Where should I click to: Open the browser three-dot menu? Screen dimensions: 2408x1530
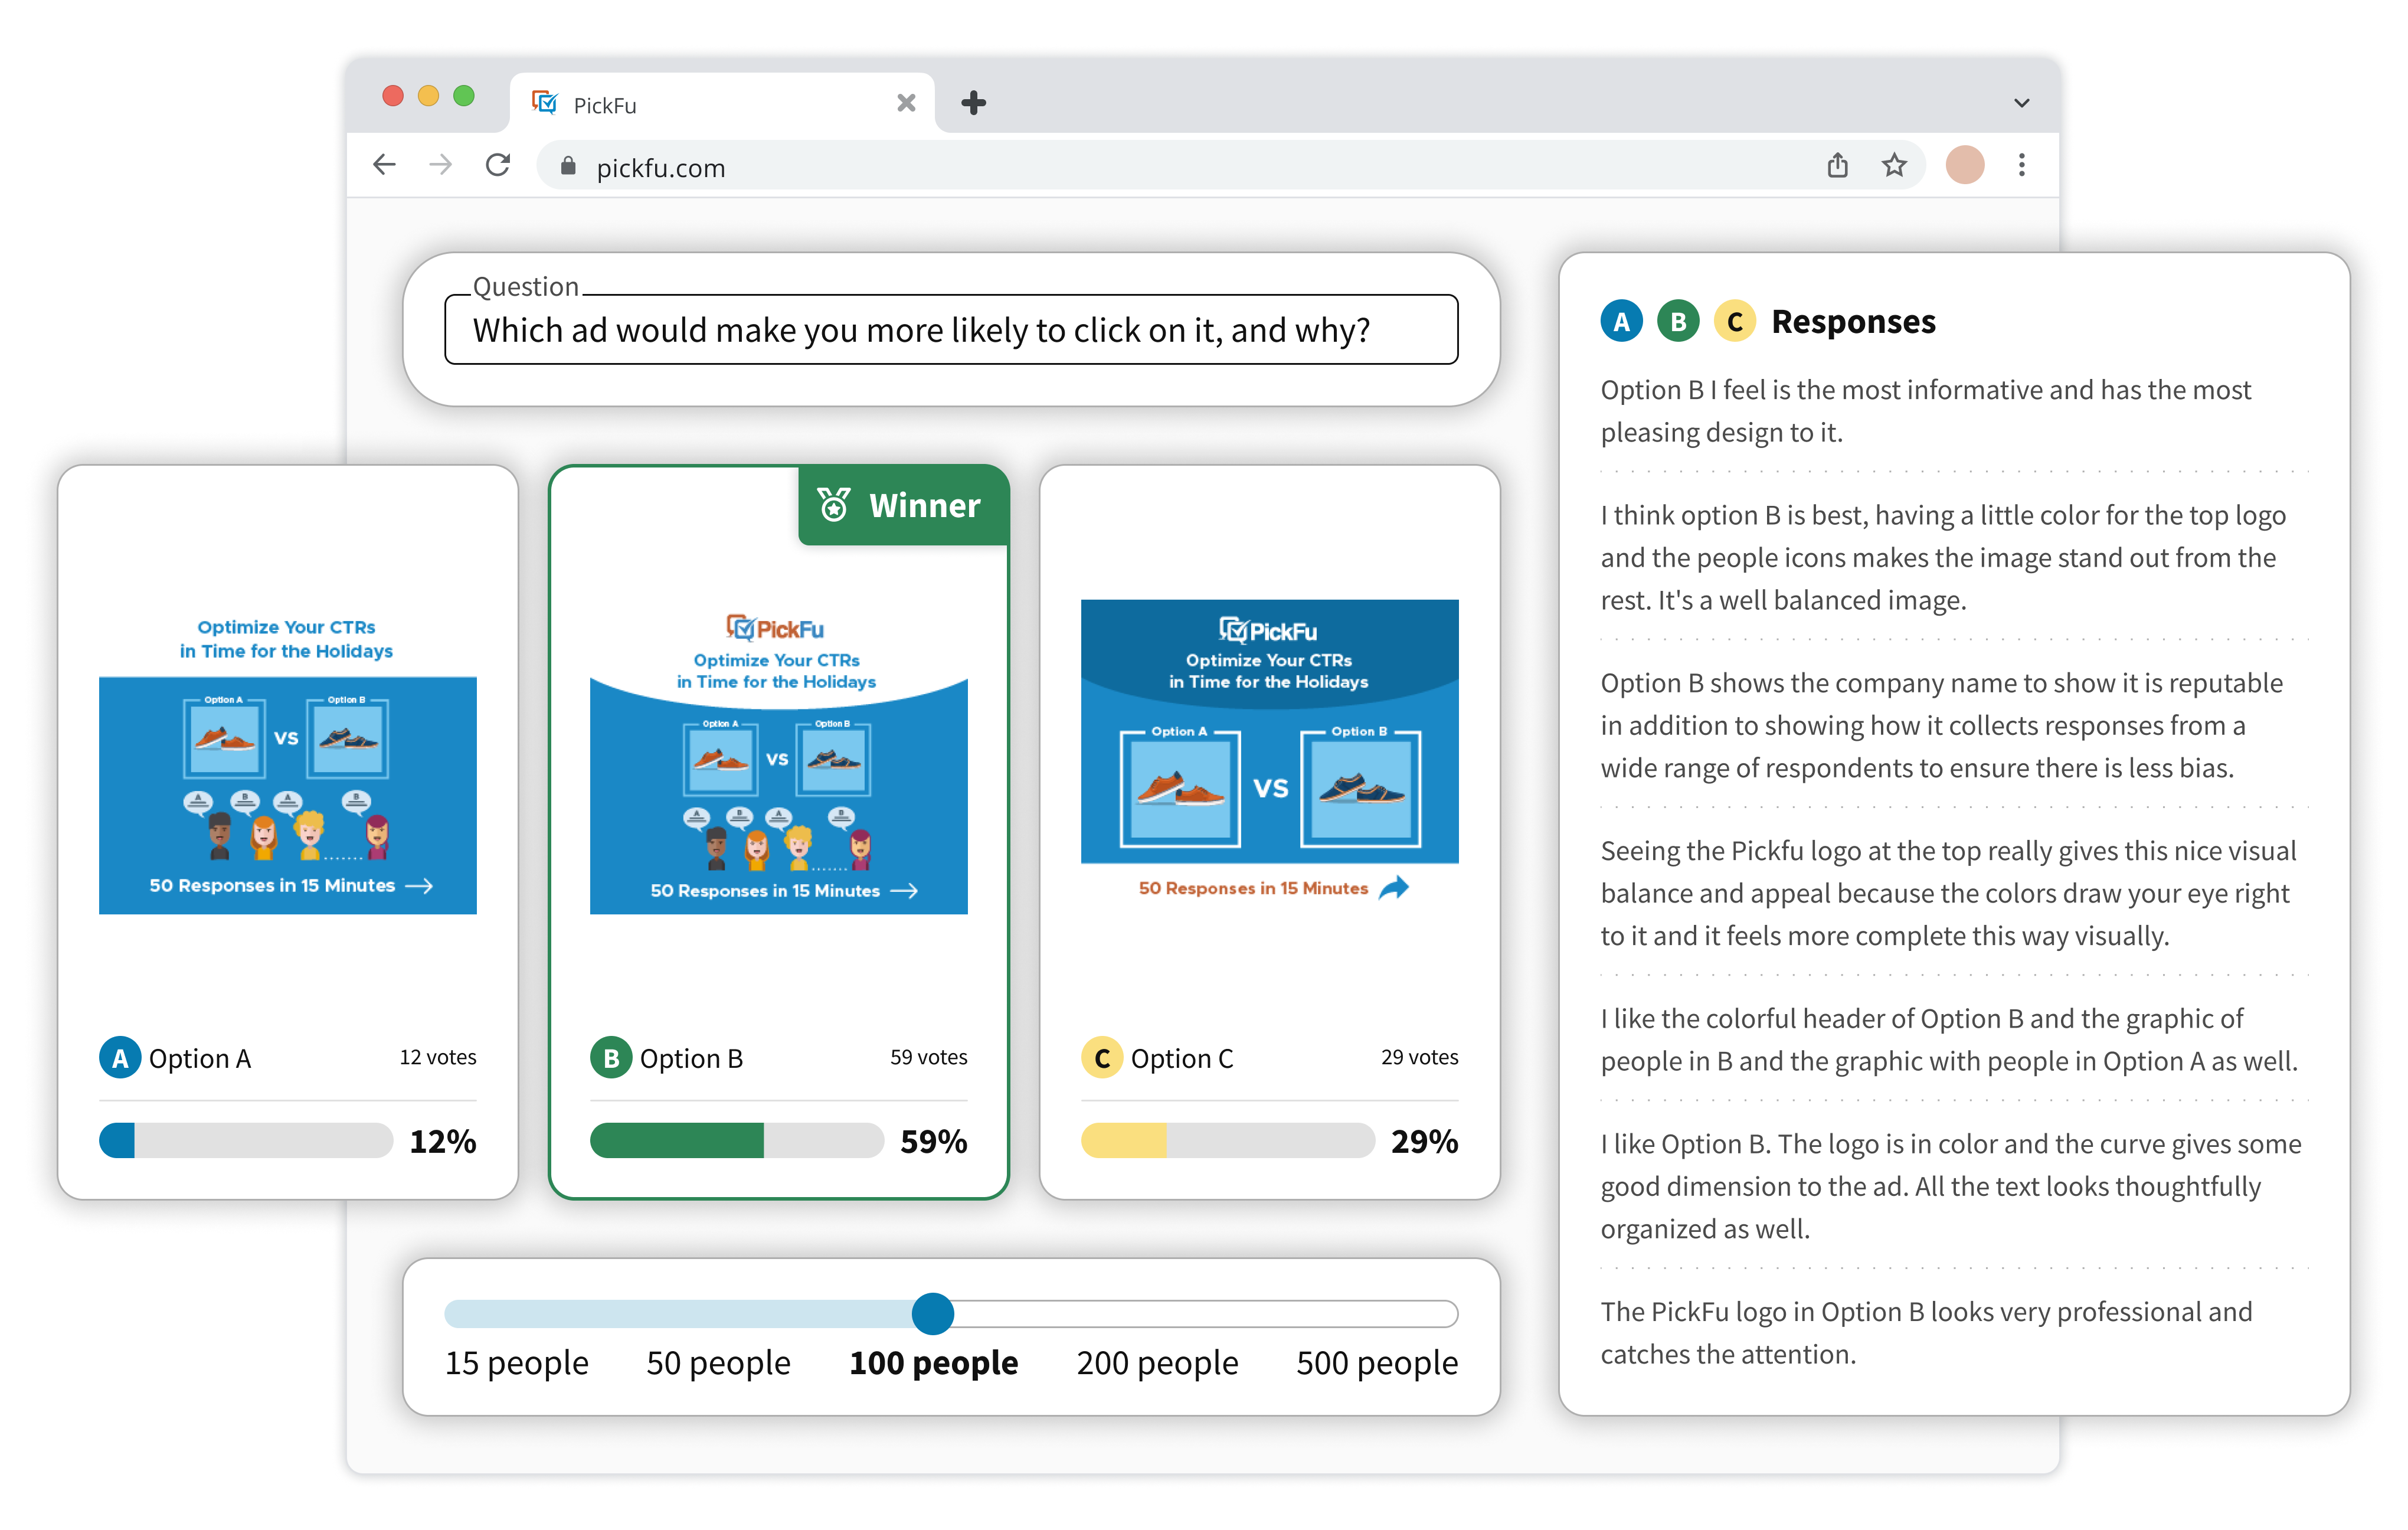tap(2021, 165)
